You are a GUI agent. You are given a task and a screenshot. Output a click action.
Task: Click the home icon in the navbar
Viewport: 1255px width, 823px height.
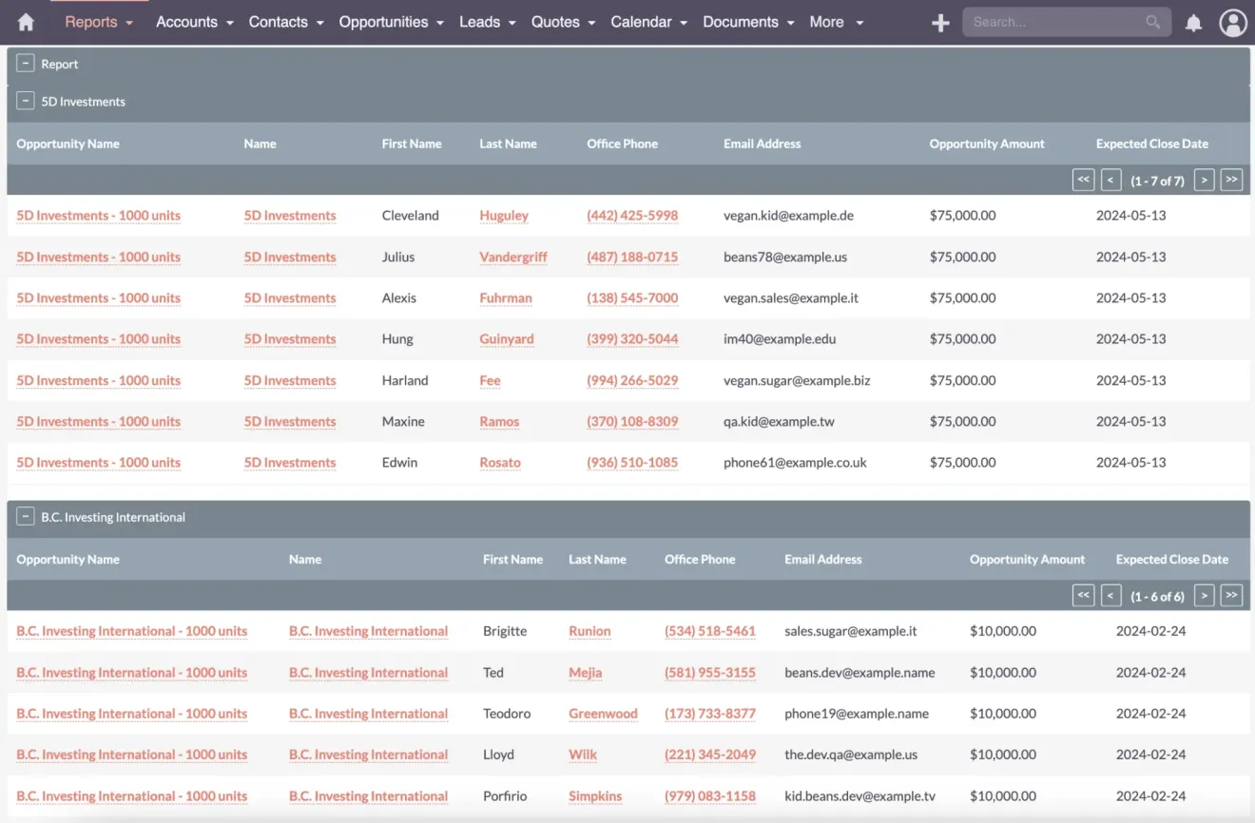[x=26, y=22]
